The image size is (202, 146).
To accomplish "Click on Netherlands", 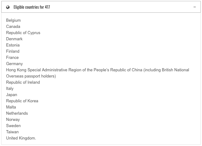I will [17, 113].
